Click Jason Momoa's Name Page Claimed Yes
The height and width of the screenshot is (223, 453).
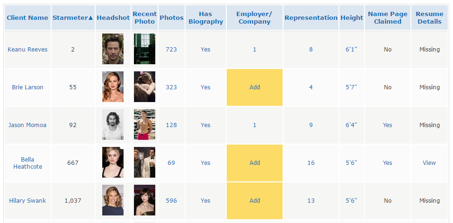[388, 125]
